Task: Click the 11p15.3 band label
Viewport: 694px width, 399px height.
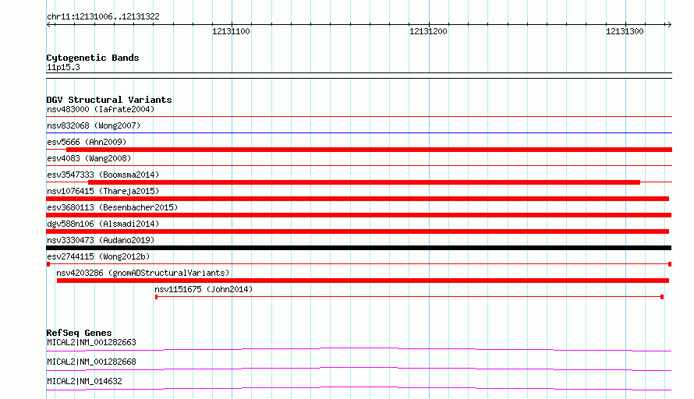Action: 63,67
